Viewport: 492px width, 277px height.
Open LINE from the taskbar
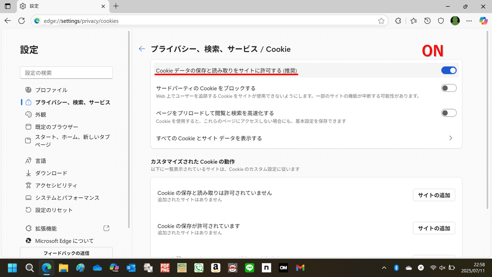click(x=249, y=268)
